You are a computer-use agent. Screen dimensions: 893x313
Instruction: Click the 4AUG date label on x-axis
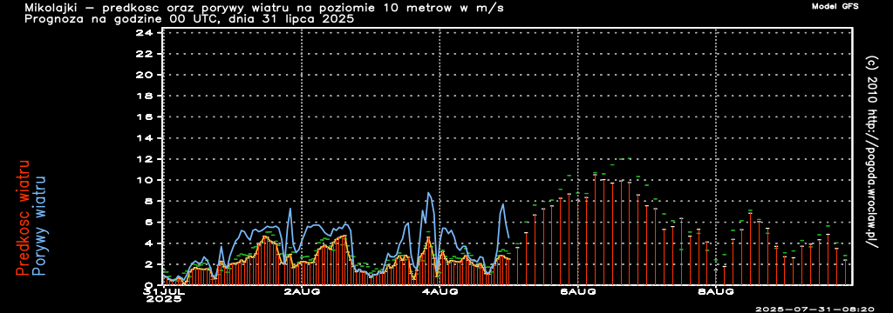pos(440,291)
